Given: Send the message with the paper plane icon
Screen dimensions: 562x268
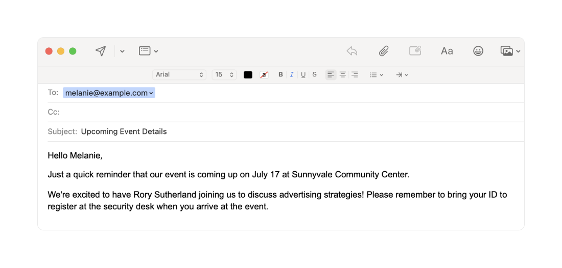Looking at the screenshot, I should point(101,51).
